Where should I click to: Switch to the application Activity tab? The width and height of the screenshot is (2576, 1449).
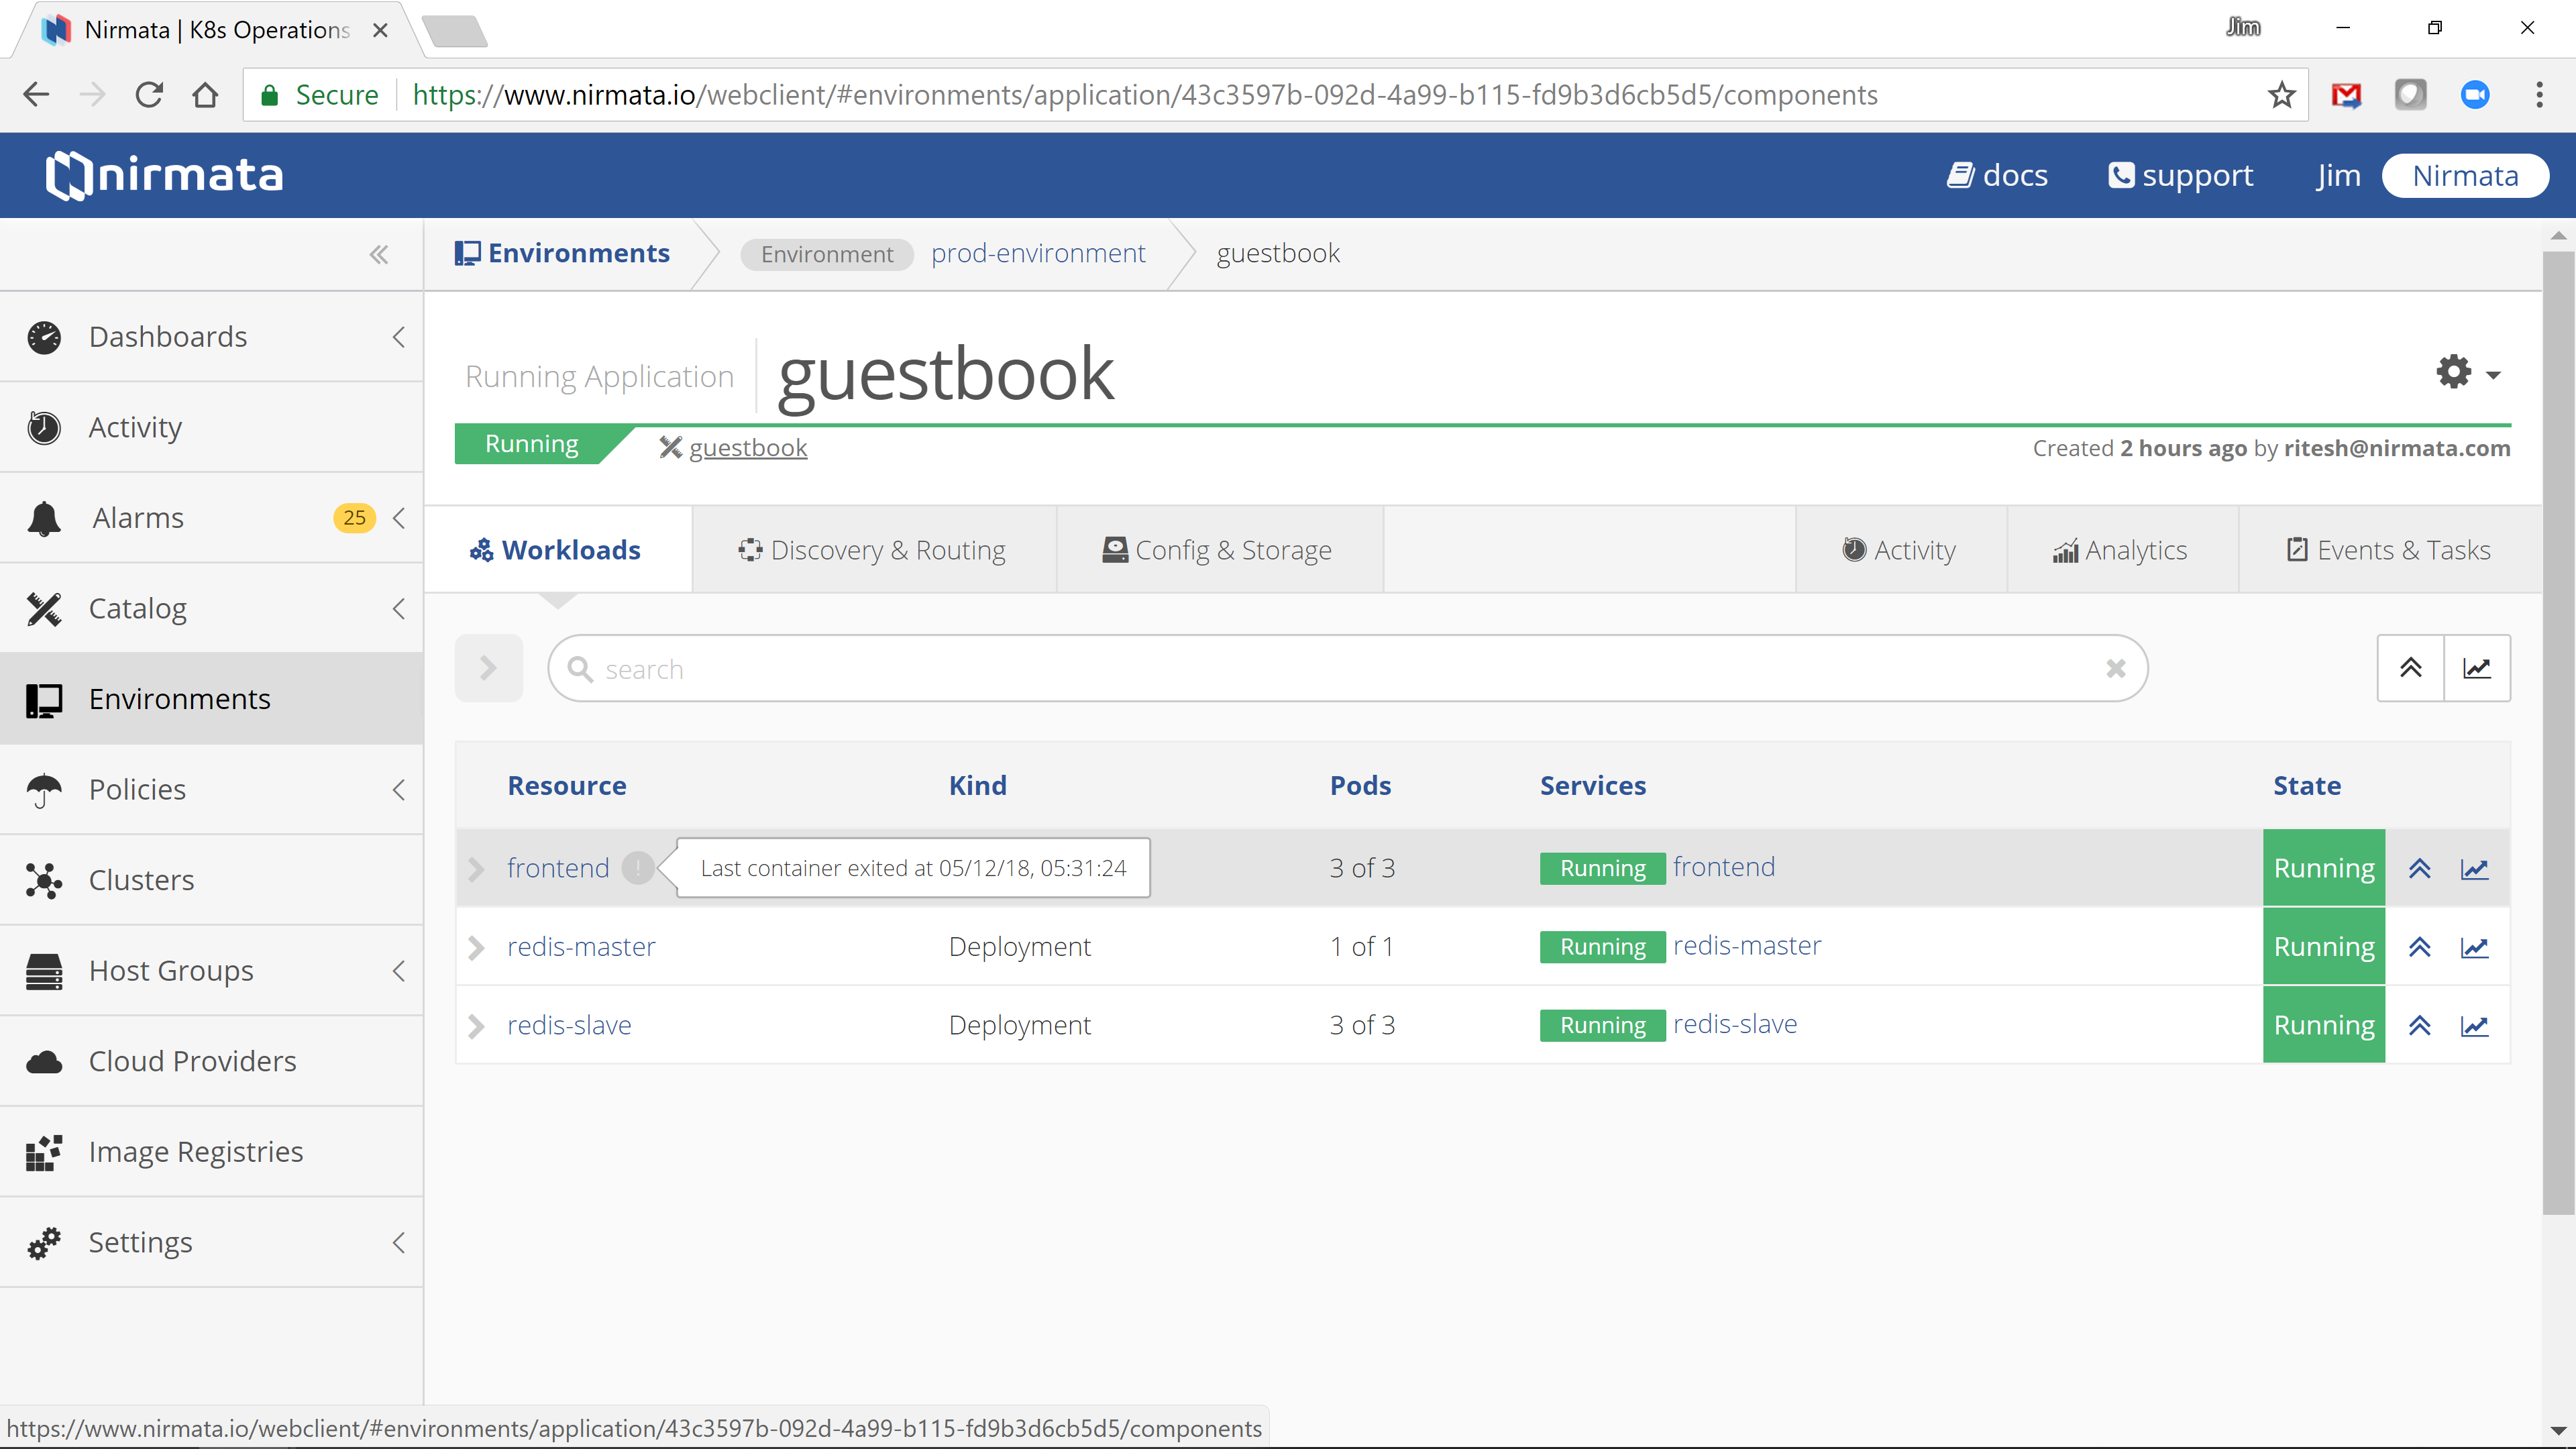[1900, 550]
